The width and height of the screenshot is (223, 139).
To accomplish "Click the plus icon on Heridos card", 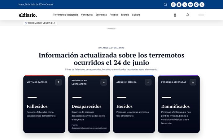I will tap(148, 82).
